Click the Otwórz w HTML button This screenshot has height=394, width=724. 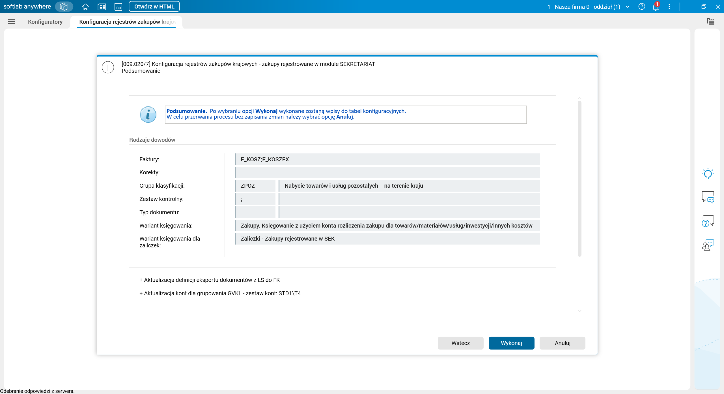154,7
